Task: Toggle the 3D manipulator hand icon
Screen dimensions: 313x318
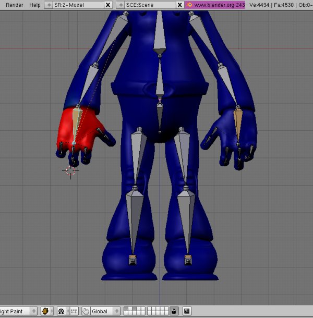Action: [x=86, y=311]
